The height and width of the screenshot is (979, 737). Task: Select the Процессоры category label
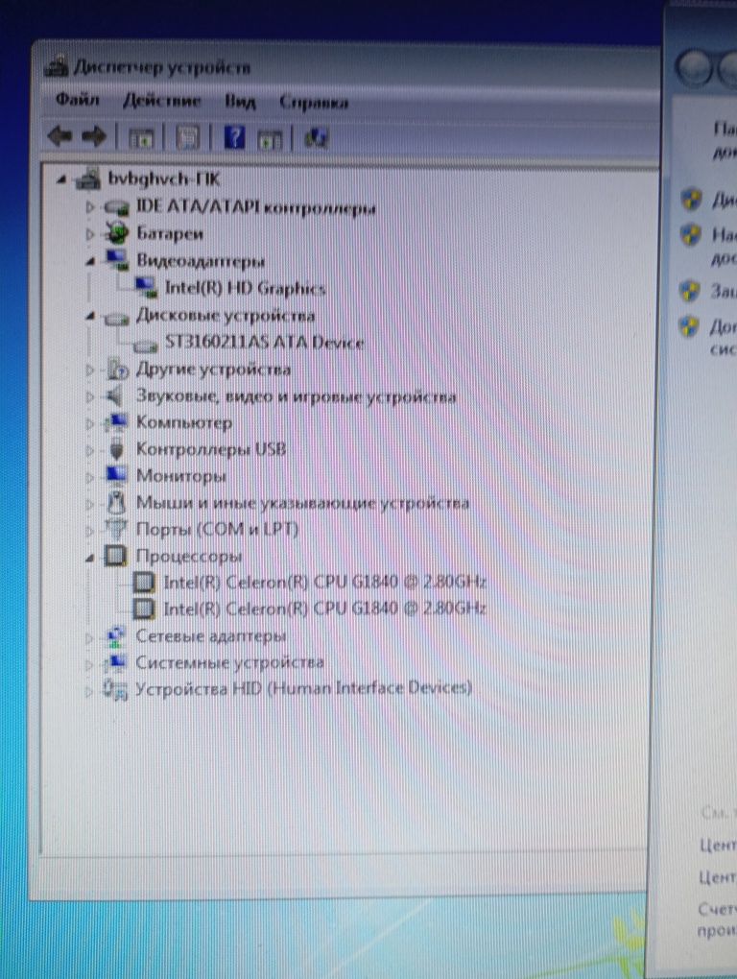coord(188,556)
